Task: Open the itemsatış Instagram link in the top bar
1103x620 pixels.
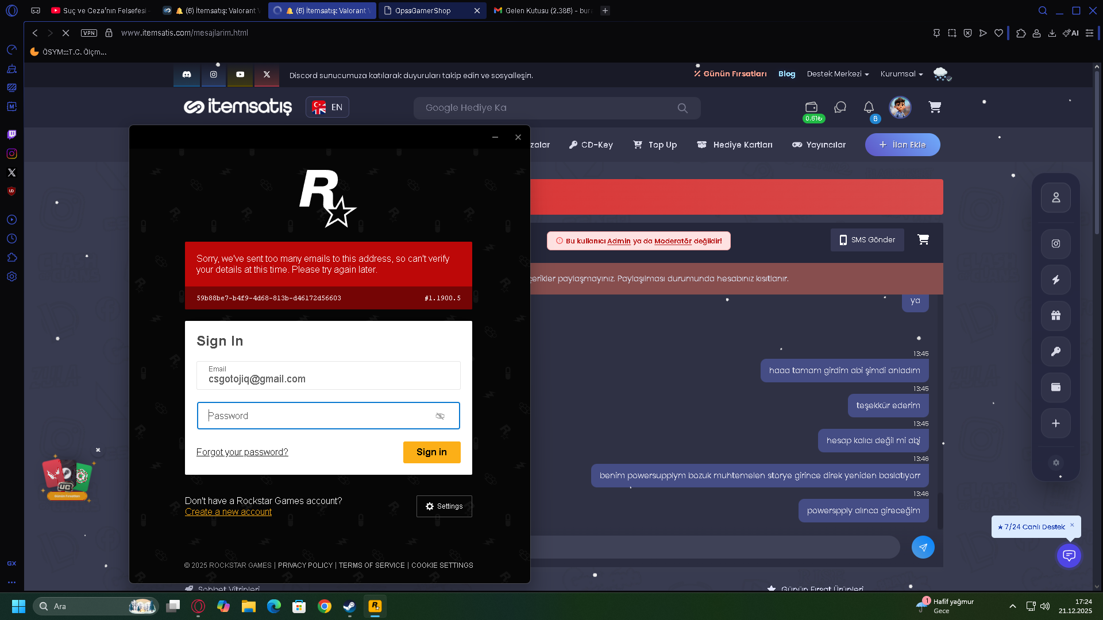Action: coord(213,75)
